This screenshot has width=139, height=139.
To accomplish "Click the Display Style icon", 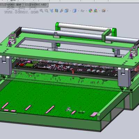I will (x=74, y=11).
